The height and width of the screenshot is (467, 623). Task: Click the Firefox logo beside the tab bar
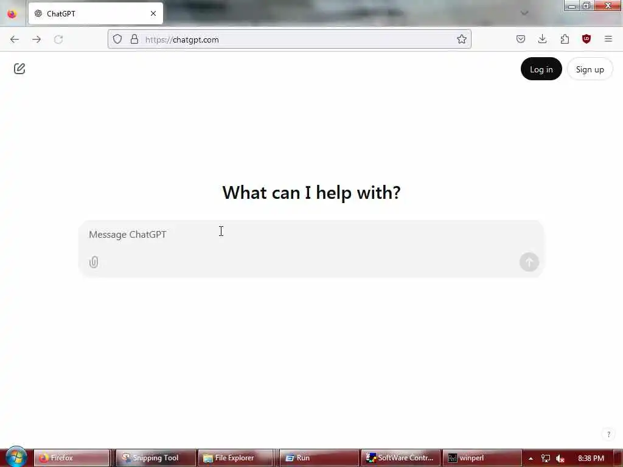coord(12,13)
